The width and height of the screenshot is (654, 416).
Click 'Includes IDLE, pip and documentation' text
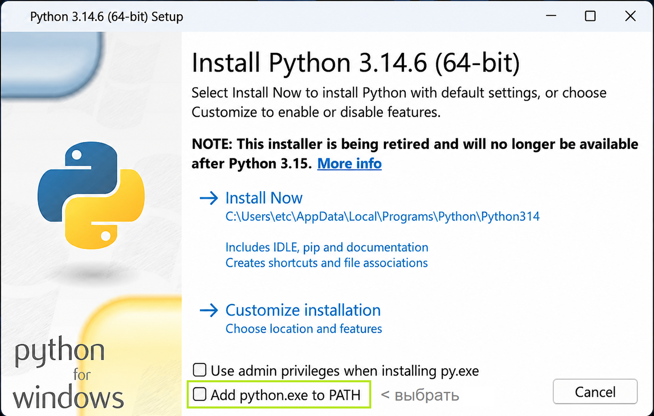click(x=327, y=247)
